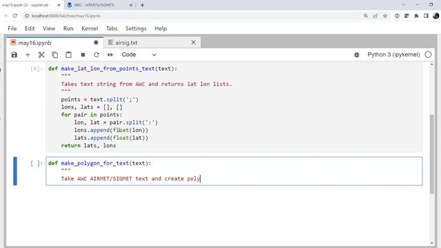Click the "points = text.split(';')" line
The width and height of the screenshot is (441, 248).
click(x=99, y=99)
